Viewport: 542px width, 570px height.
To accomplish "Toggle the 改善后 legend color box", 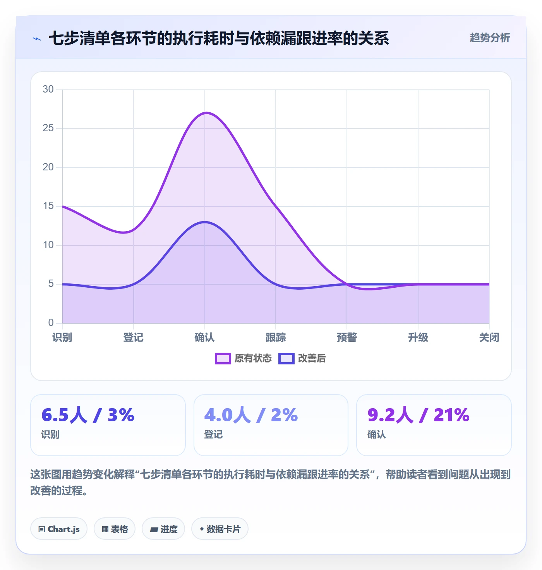I will click(x=286, y=359).
